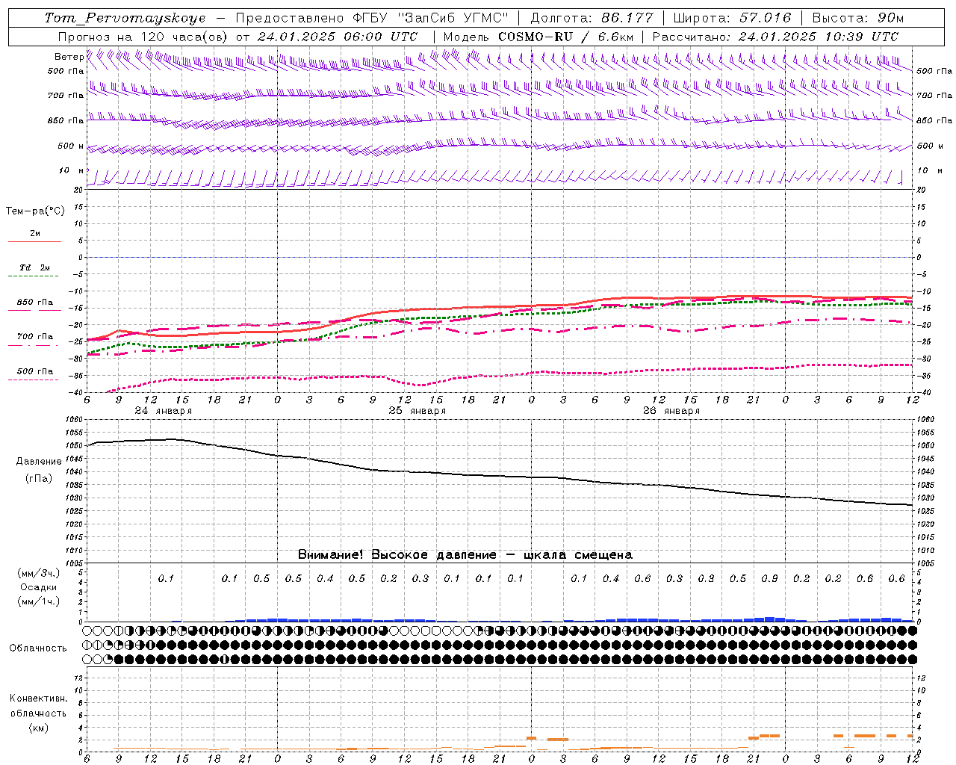
Task: Click the date label "26 января"
Action: [x=671, y=411]
